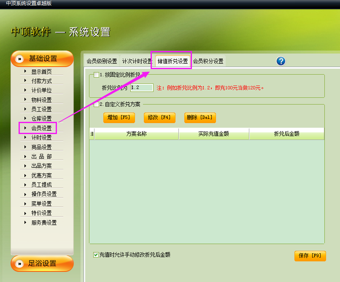Expand arrow beside 出品部
Image resolution: width=340 pixels, height=282 pixels.
tap(25, 156)
